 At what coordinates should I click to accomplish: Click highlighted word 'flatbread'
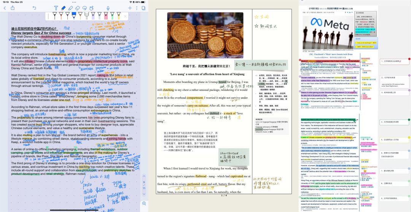201,176
